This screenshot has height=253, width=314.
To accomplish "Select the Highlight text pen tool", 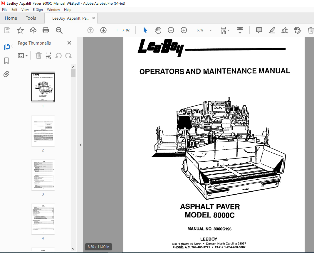I will [x=272, y=30].
